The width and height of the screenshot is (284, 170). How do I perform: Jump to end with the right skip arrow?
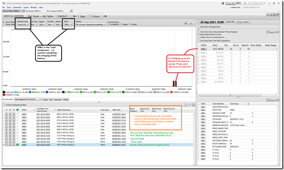pyautogui.click(x=105, y=16)
